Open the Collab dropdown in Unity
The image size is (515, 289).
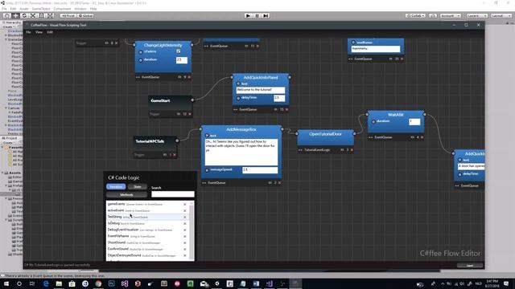(x=415, y=16)
